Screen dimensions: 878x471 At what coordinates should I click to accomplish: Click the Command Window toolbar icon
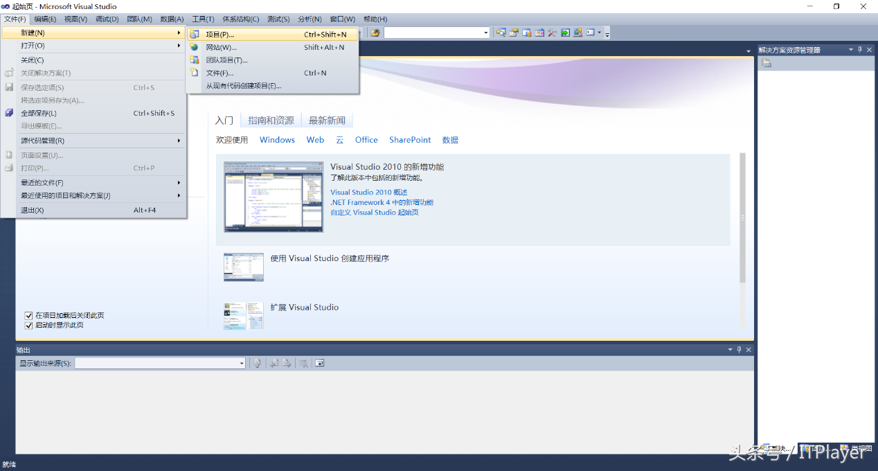(591, 33)
